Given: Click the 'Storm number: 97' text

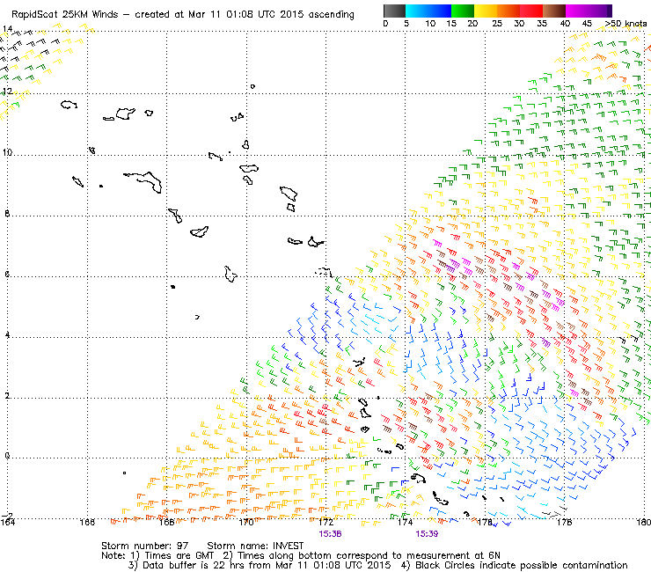Looking at the screenshot, I should click(145, 546).
